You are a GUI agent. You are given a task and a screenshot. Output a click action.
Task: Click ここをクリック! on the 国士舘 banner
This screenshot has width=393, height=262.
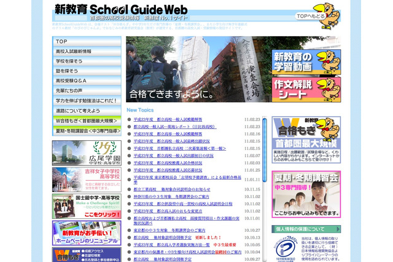point(102,215)
